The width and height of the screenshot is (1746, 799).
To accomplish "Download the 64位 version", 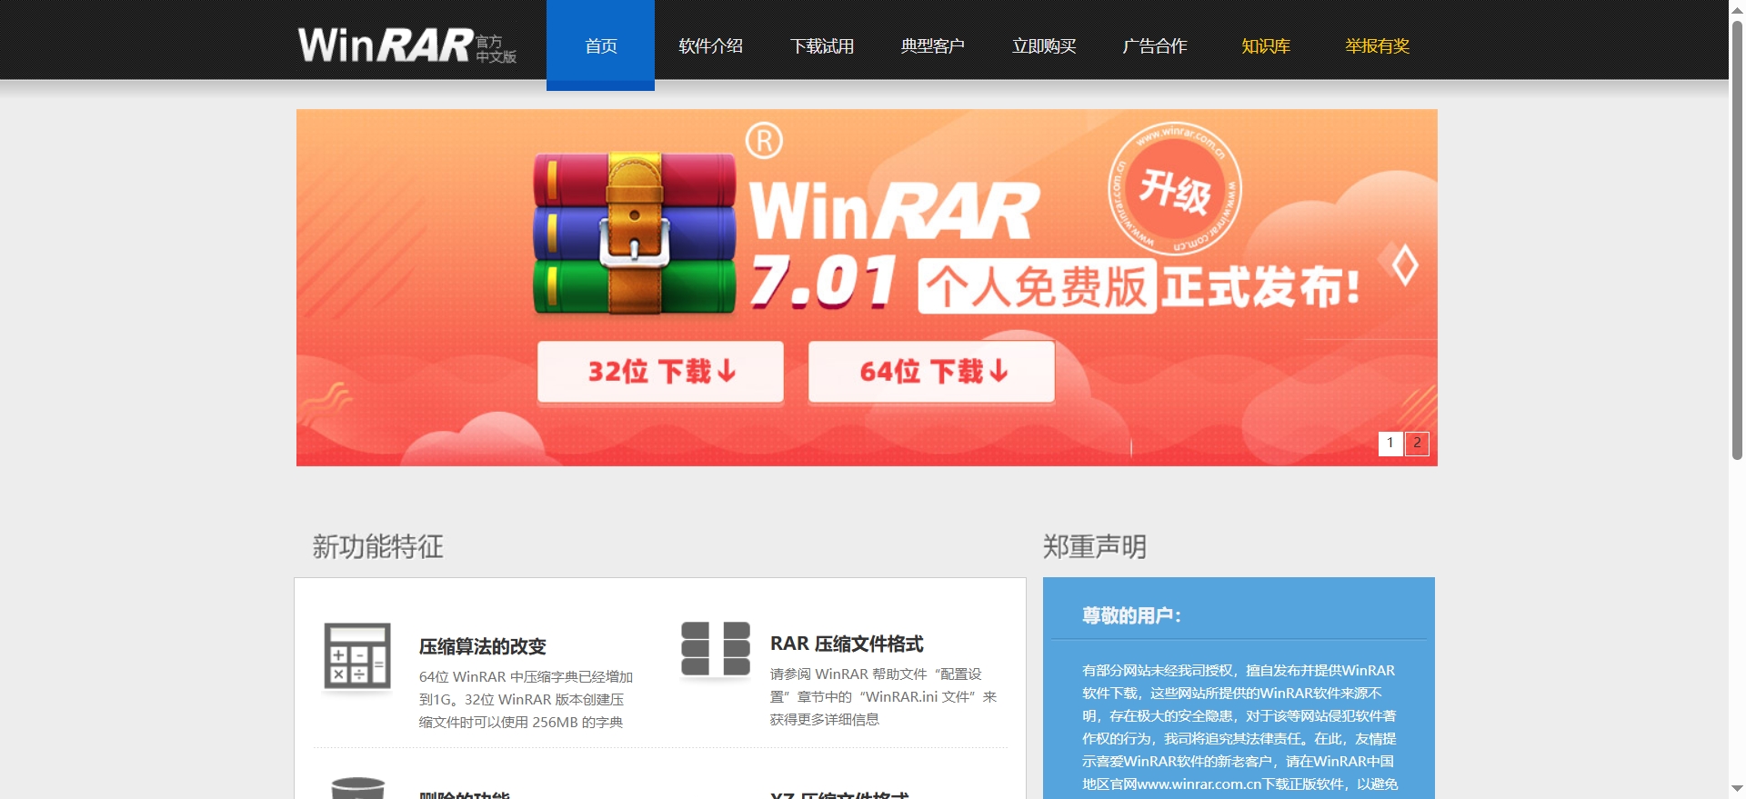I will click(x=931, y=371).
